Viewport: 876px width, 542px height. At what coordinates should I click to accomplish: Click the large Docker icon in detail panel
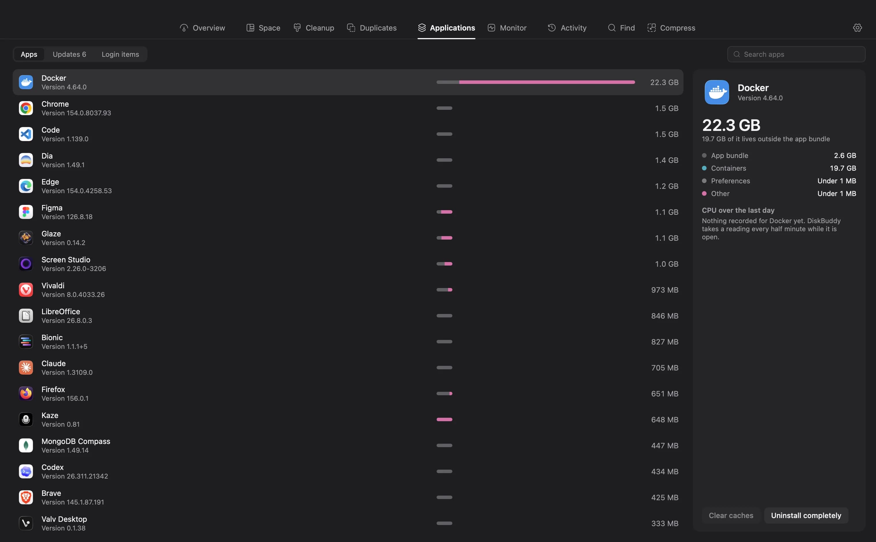(x=717, y=92)
